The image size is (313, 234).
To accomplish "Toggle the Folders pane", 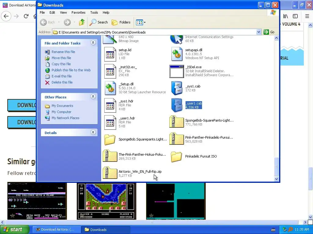I will 121,22.
